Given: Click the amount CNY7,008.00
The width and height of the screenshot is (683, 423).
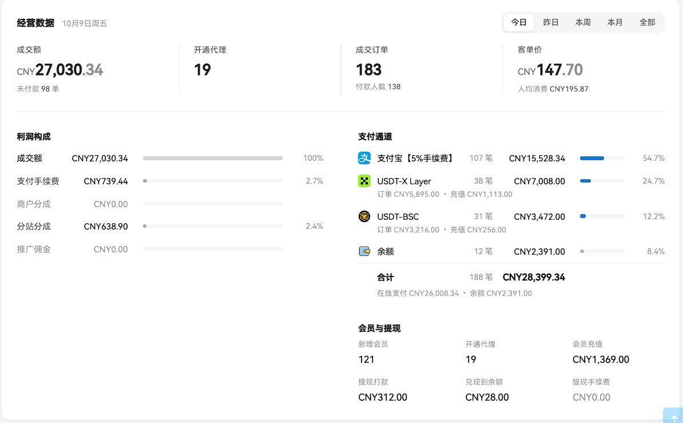Looking at the screenshot, I should (539, 181).
